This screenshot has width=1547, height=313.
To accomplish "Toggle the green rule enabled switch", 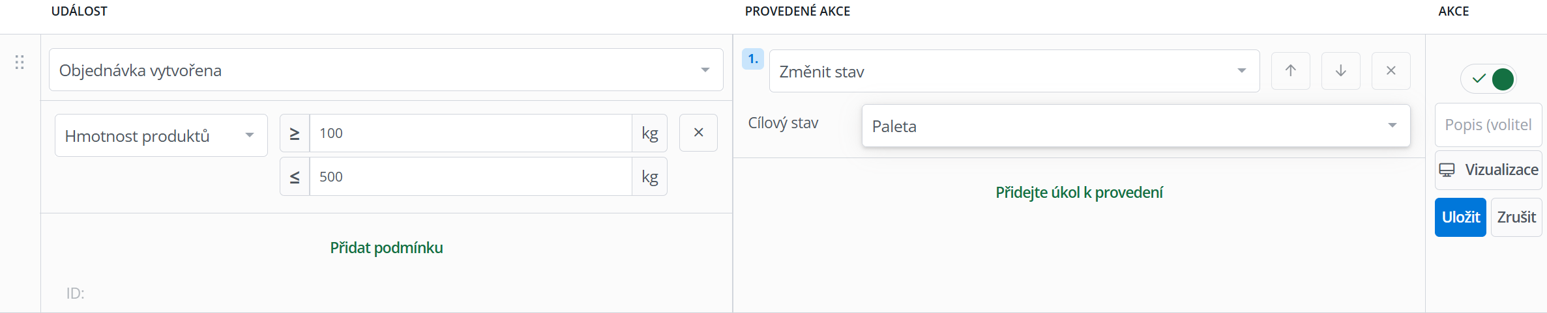I will (x=1488, y=79).
